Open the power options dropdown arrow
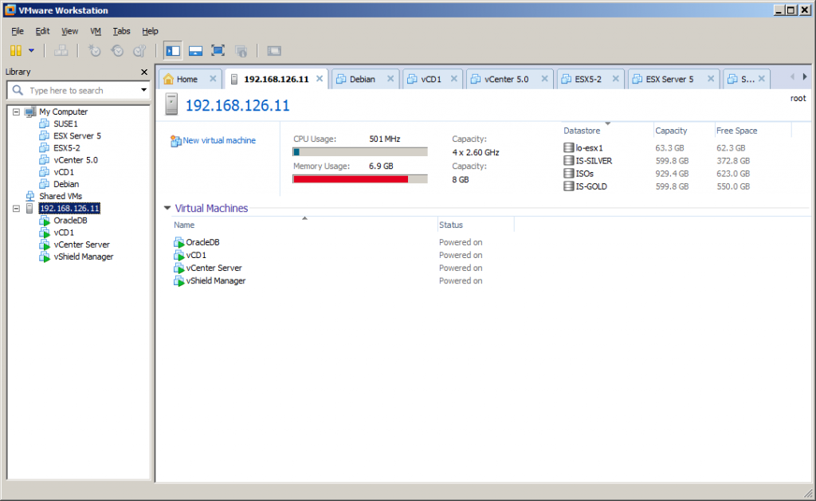This screenshot has width=816, height=501. click(31, 50)
